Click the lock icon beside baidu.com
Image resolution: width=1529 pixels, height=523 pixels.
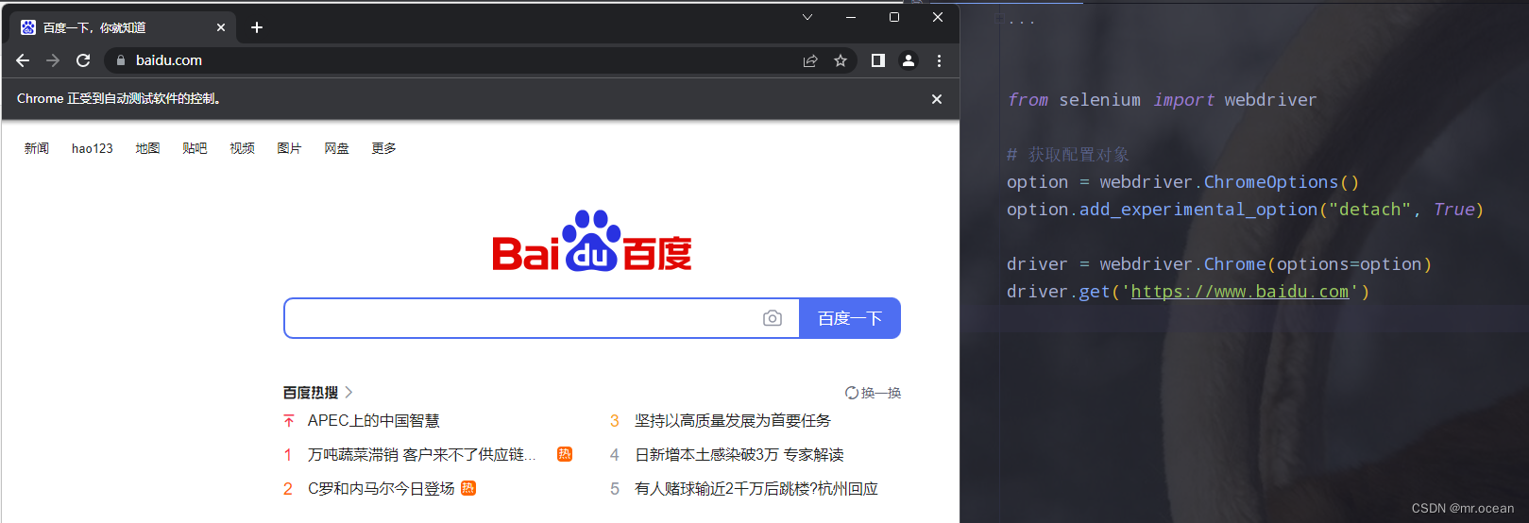120,60
